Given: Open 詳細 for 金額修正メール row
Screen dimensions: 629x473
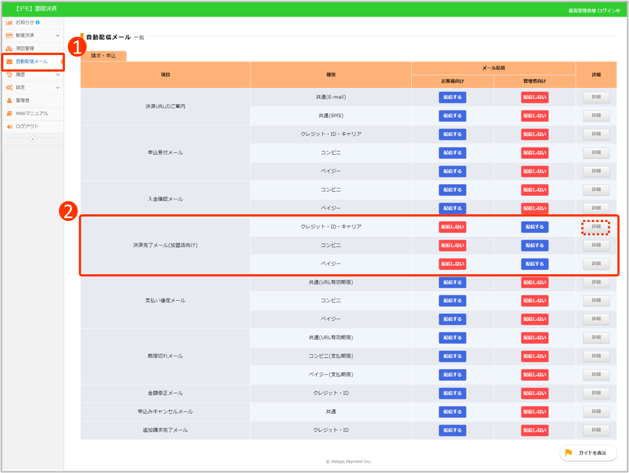Looking at the screenshot, I should click(596, 393).
